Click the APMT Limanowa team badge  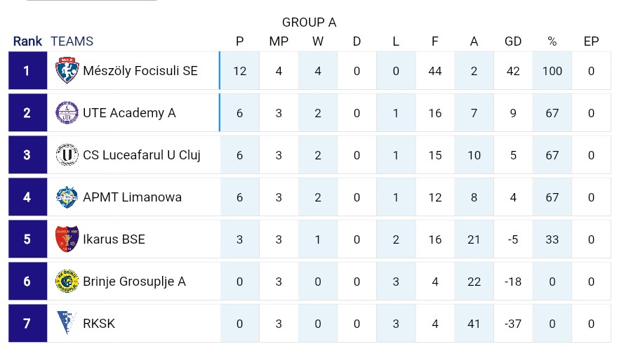67,197
